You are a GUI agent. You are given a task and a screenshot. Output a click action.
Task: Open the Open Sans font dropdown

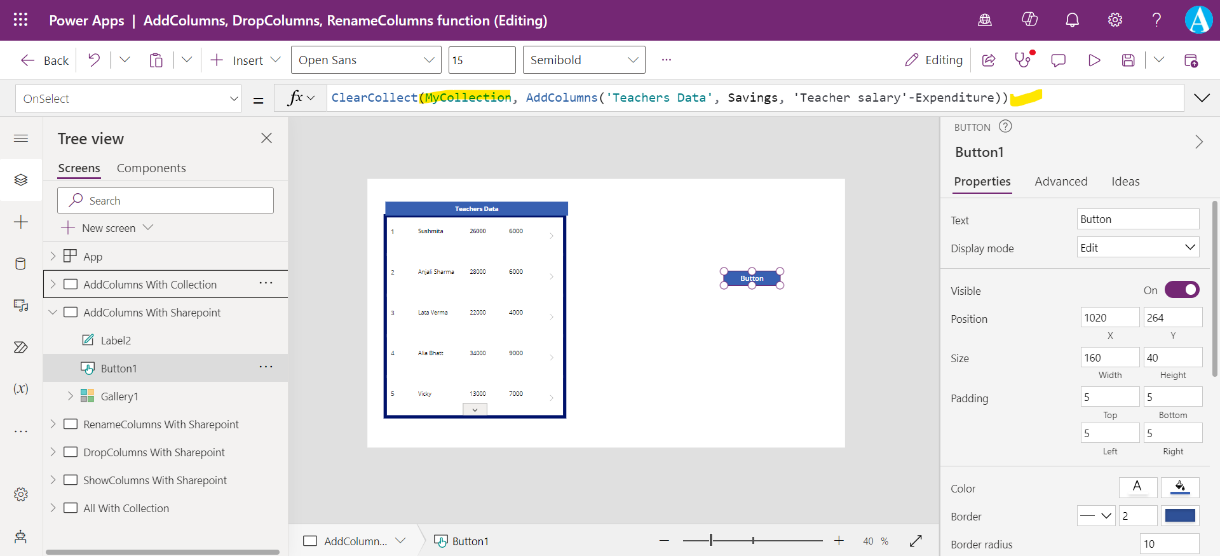pyautogui.click(x=366, y=60)
